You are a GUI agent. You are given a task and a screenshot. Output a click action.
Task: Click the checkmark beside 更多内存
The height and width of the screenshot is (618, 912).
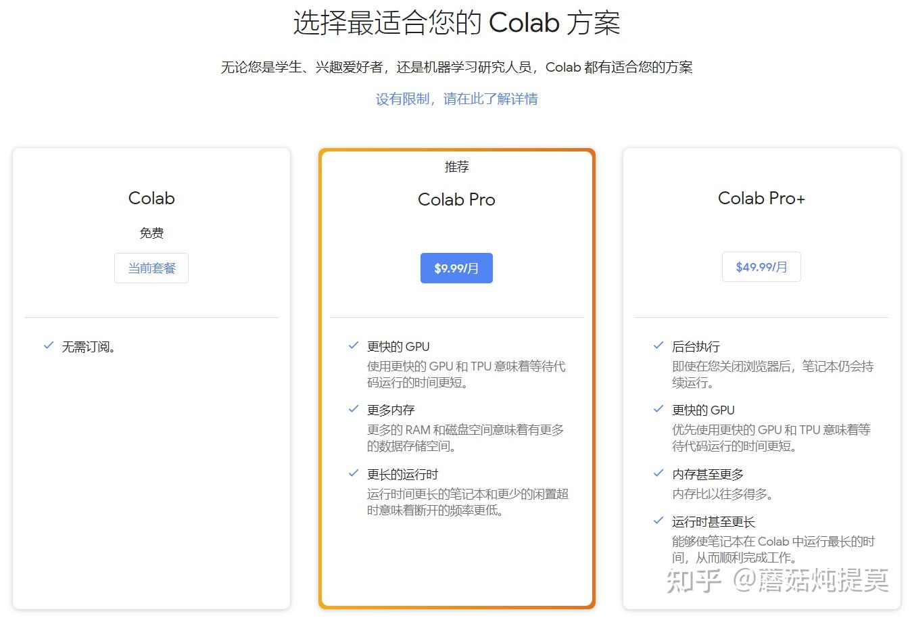click(x=353, y=408)
